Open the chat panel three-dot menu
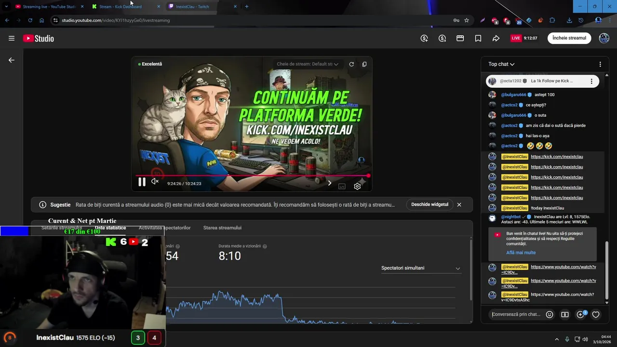This screenshot has height=347, width=617. click(x=600, y=64)
